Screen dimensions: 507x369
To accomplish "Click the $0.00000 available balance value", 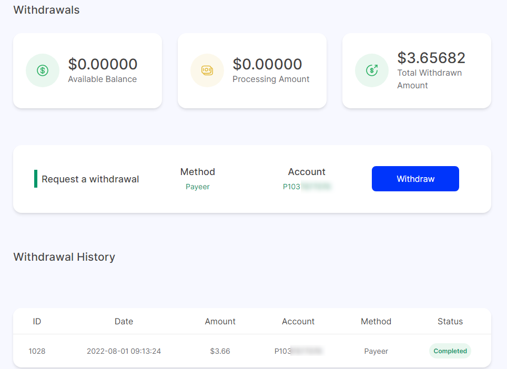I will click(x=103, y=64).
